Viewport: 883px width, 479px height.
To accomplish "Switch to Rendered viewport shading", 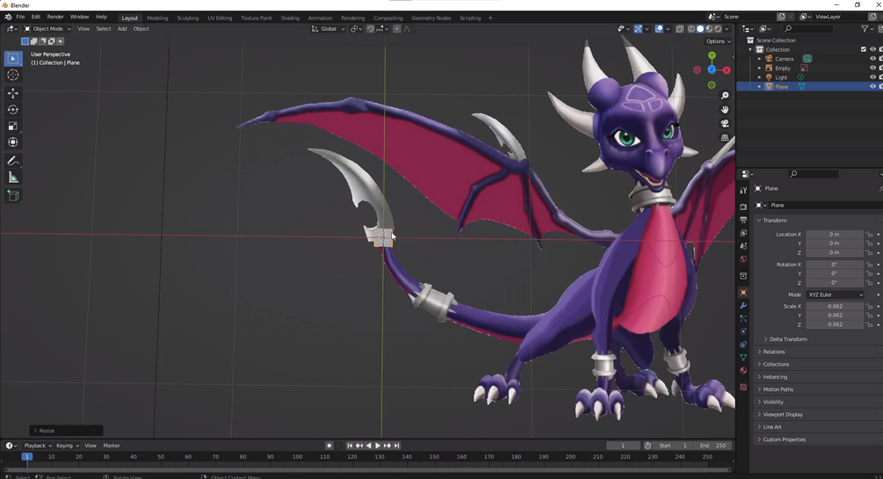I will tap(718, 29).
